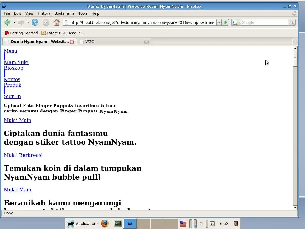This screenshot has height=229, width=305.
Task: Close the W3C tab
Action: coord(147,42)
